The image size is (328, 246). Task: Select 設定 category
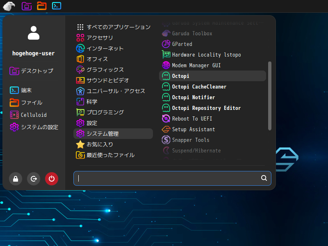[x=113, y=123]
